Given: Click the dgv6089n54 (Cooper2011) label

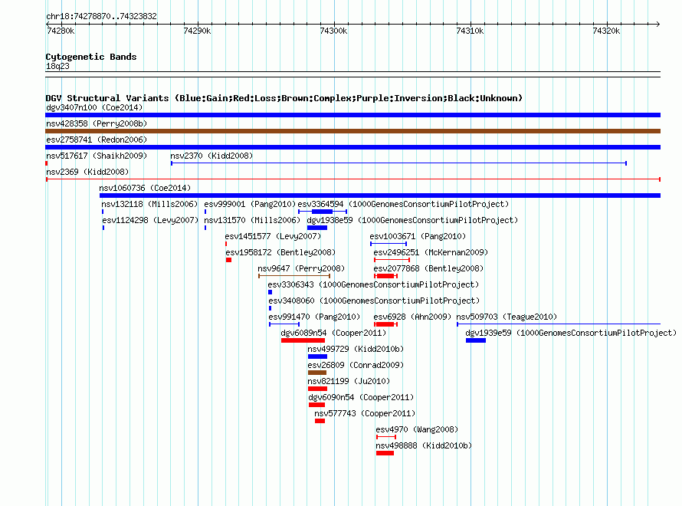Looking at the screenshot, I should coord(333,333).
